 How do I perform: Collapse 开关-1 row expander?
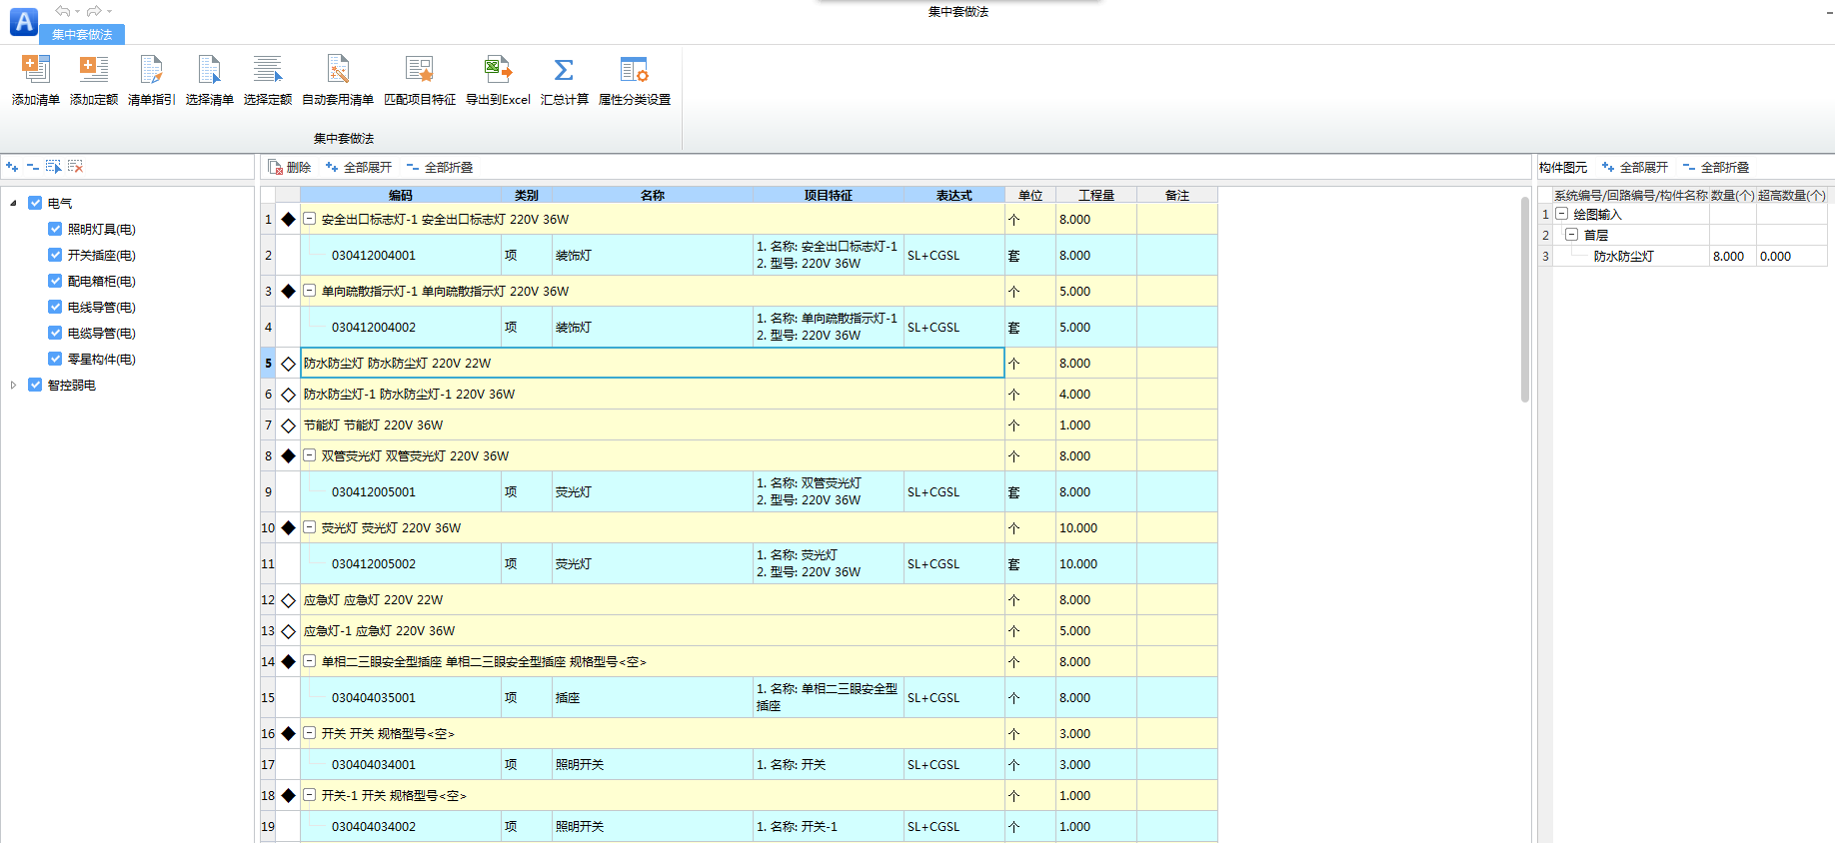[310, 795]
